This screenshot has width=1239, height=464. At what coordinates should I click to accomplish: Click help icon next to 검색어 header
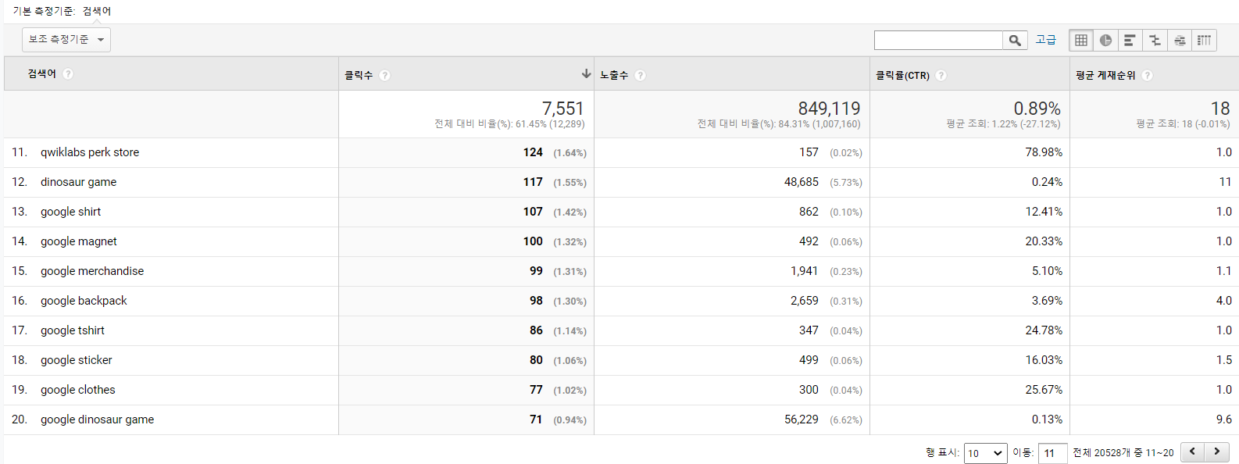click(68, 73)
